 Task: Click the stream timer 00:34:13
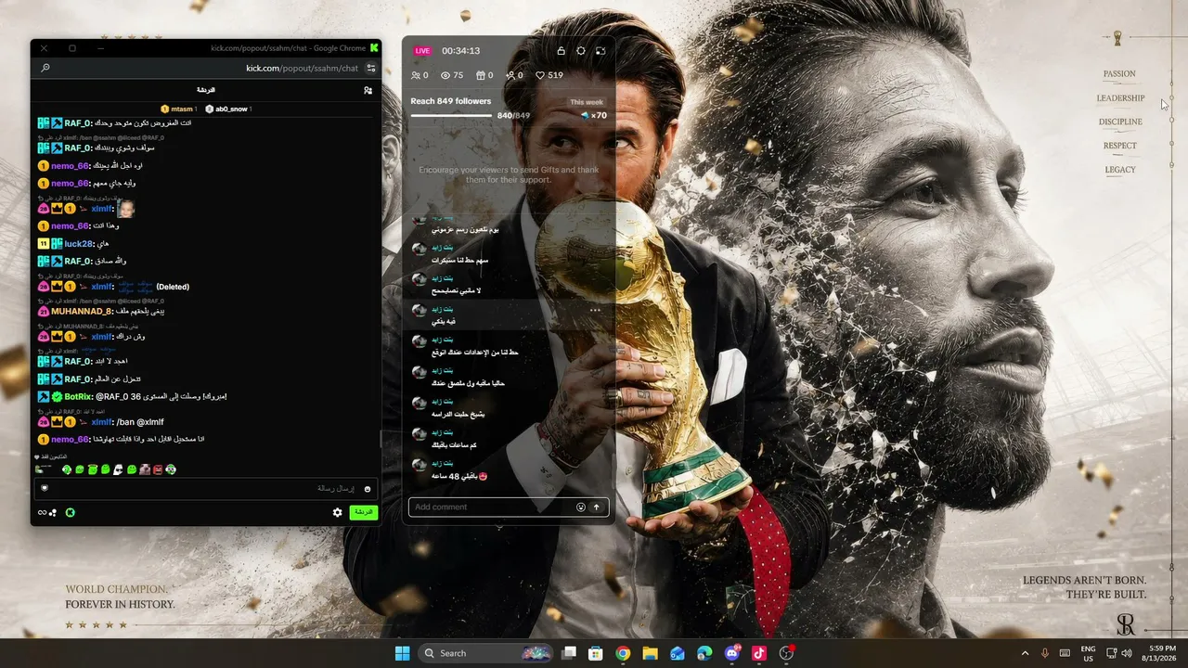point(461,51)
